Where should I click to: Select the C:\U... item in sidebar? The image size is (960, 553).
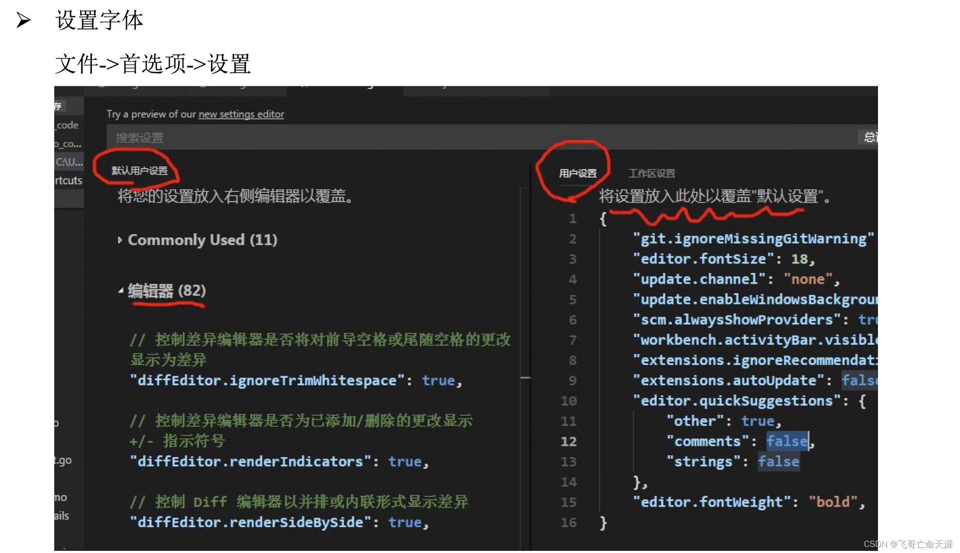[69, 162]
